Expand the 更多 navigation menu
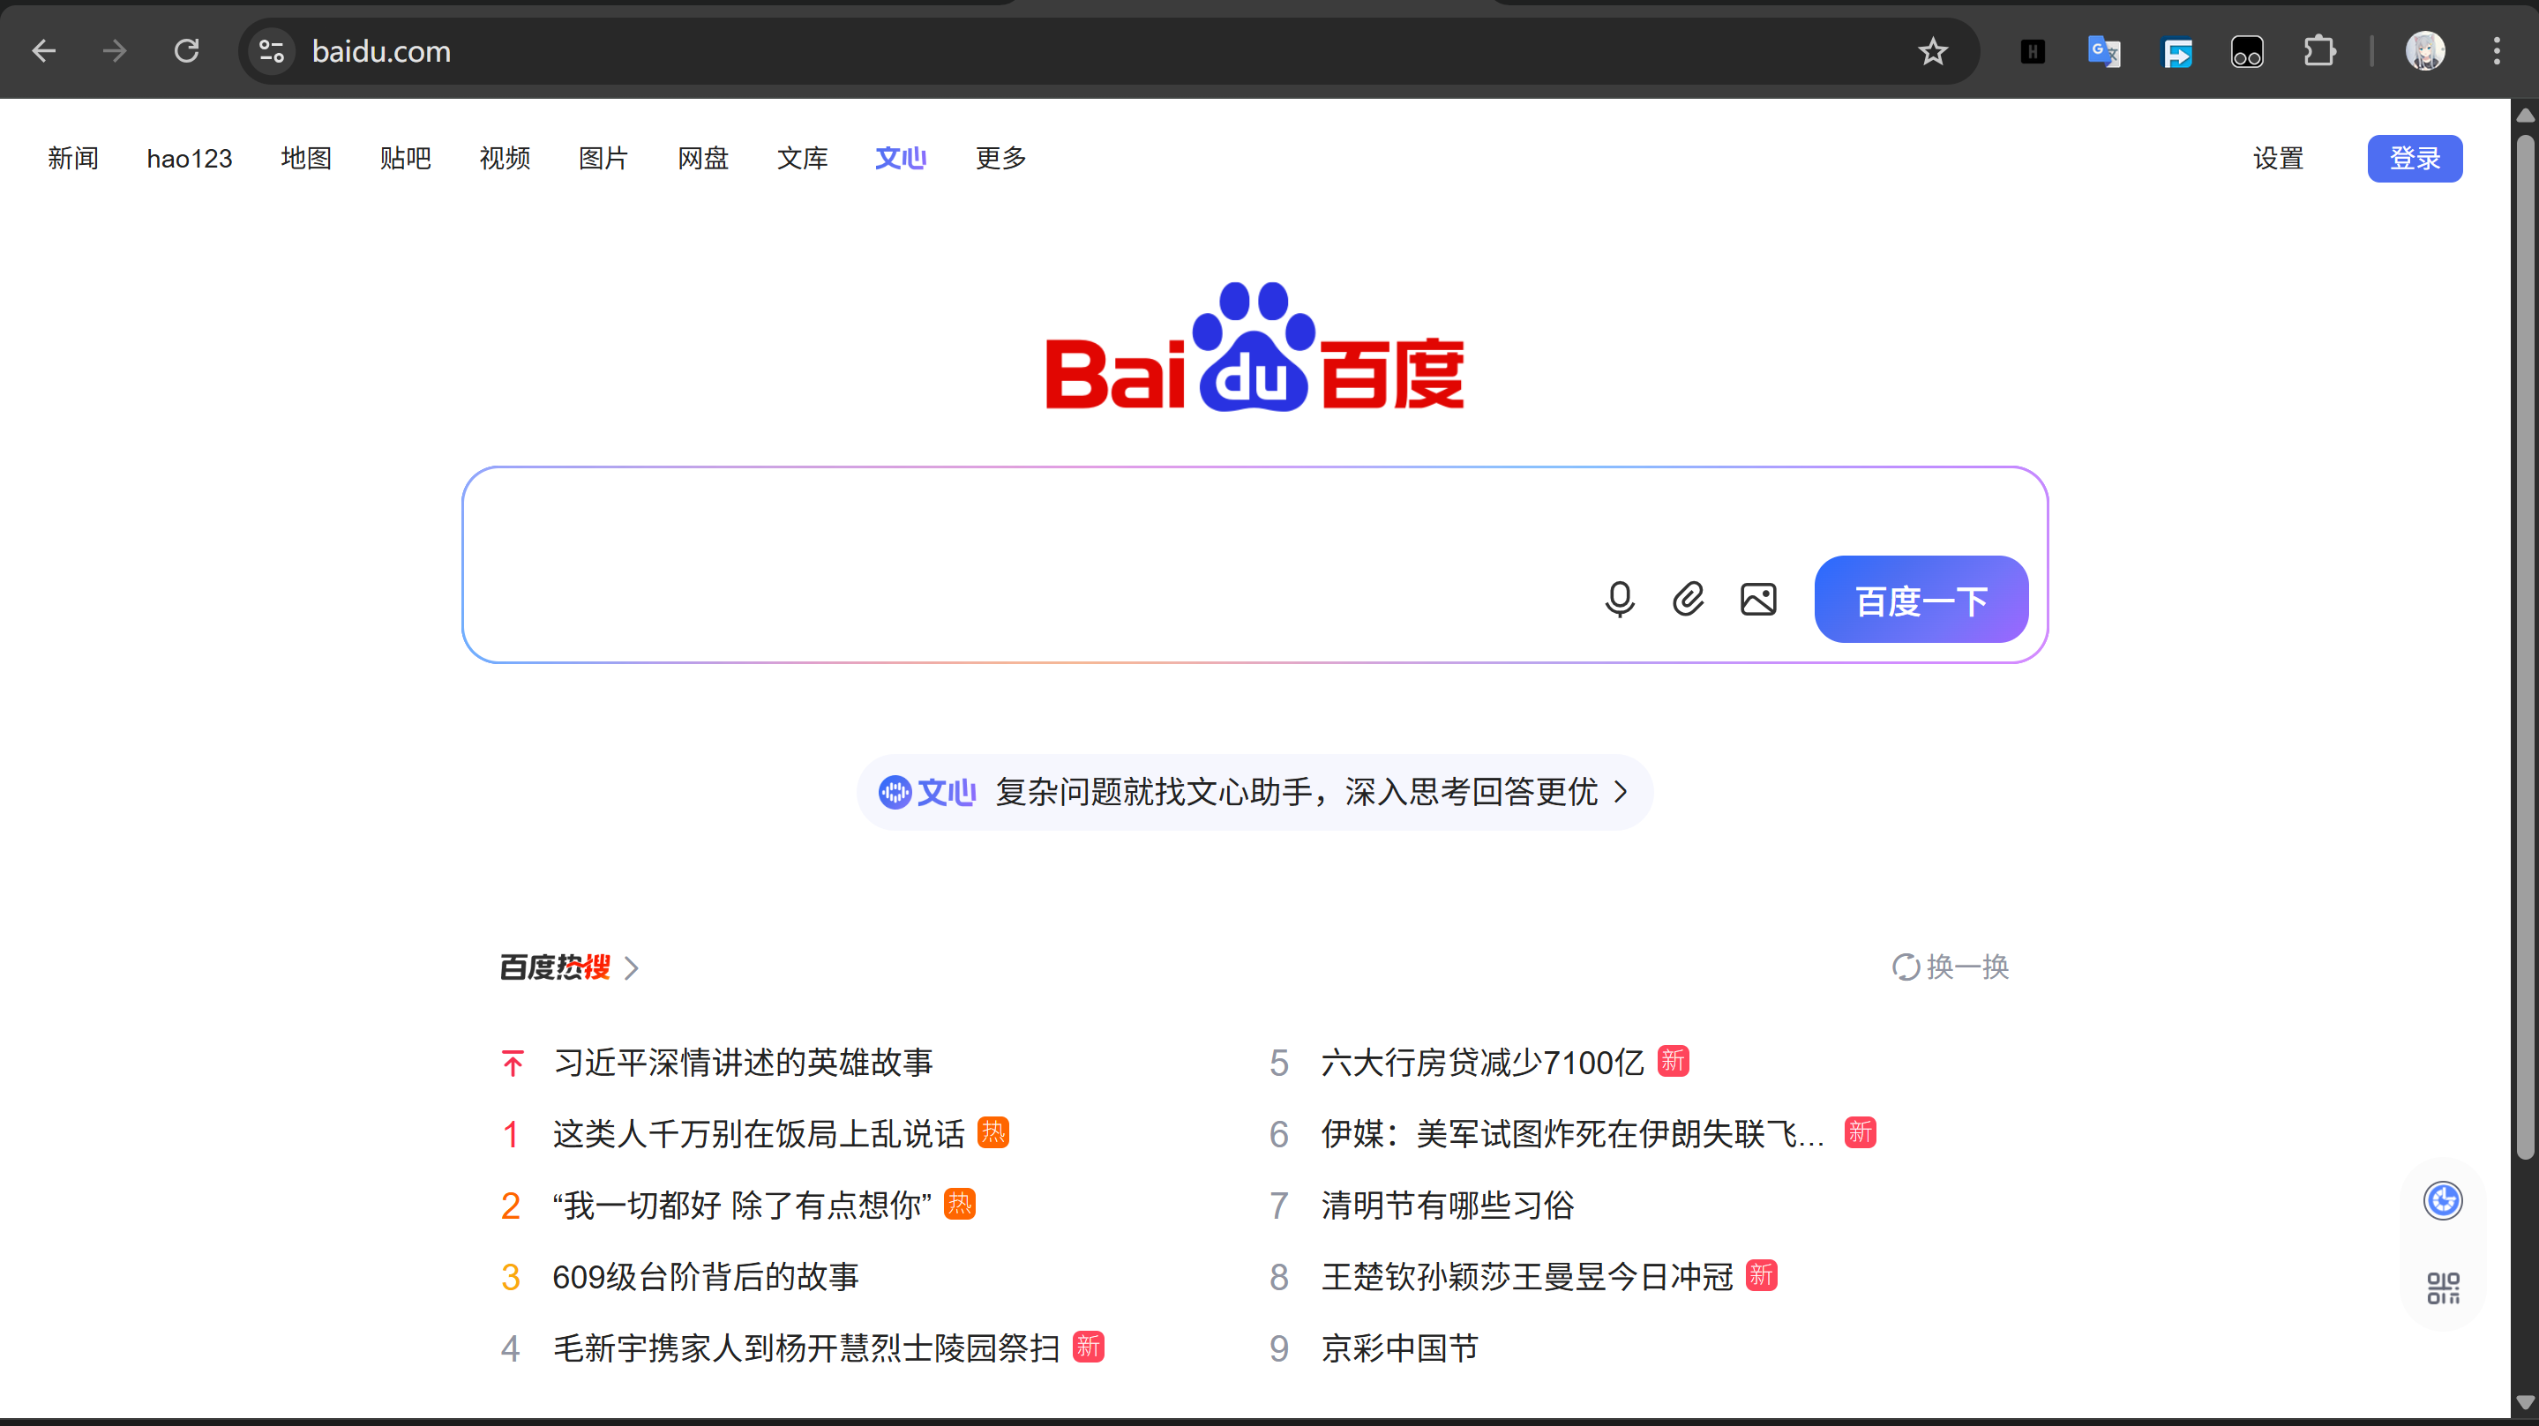2539x1426 pixels. 1000,158
